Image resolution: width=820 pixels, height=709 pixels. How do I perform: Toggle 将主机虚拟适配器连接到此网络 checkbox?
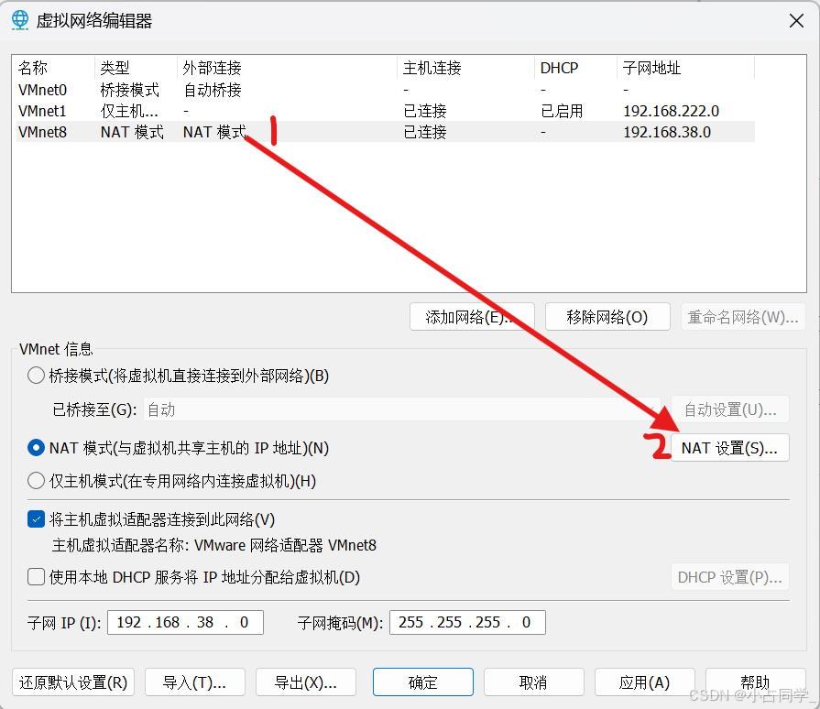[x=36, y=519]
